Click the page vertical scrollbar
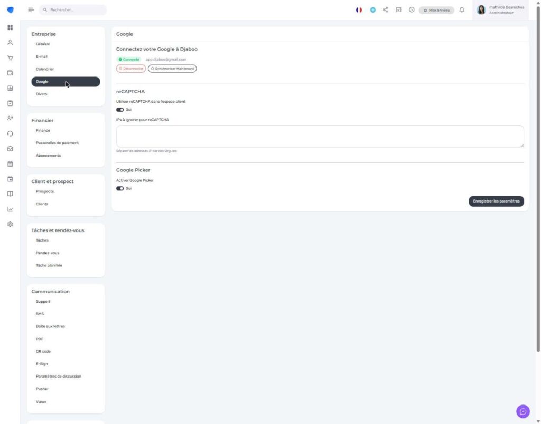Viewport: 541px width, 424px height. pyautogui.click(x=538, y=179)
